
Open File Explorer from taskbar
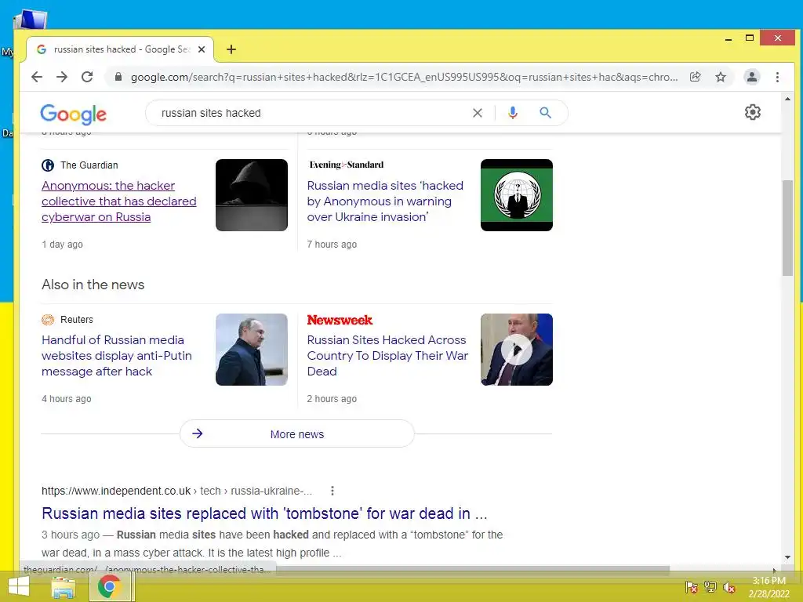click(x=64, y=586)
